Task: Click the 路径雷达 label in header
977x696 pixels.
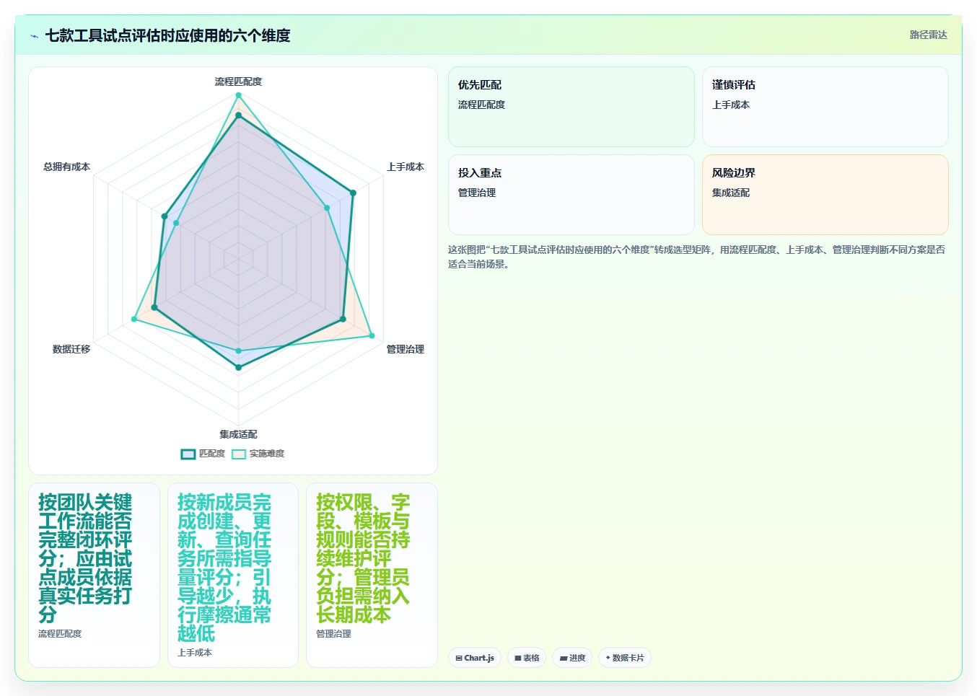Action: [x=928, y=35]
